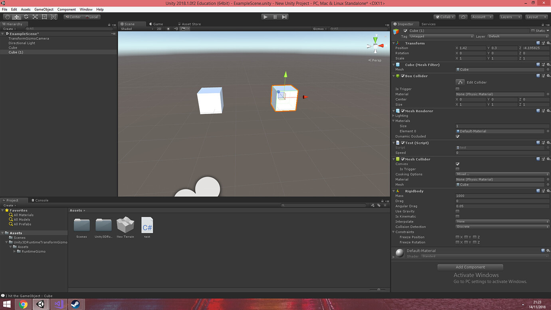Open the Shaded draw mode dropdown

point(132,28)
